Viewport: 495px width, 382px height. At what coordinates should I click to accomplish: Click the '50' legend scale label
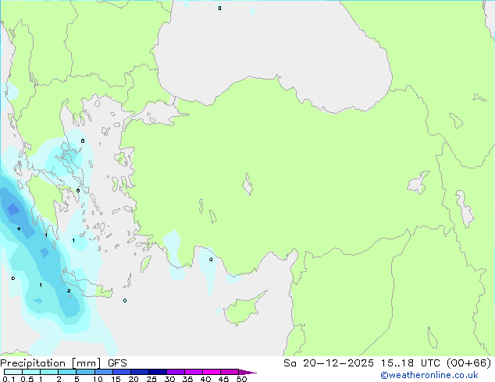point(241,379)
